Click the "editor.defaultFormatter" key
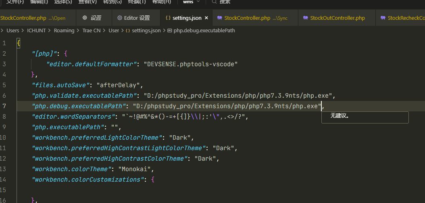425x203 pixels. (x=91, y=64)
